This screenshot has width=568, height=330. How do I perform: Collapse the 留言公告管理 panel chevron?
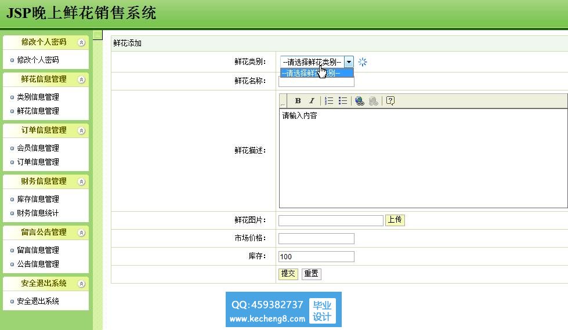pyautogui.click(x=81, y=233)
